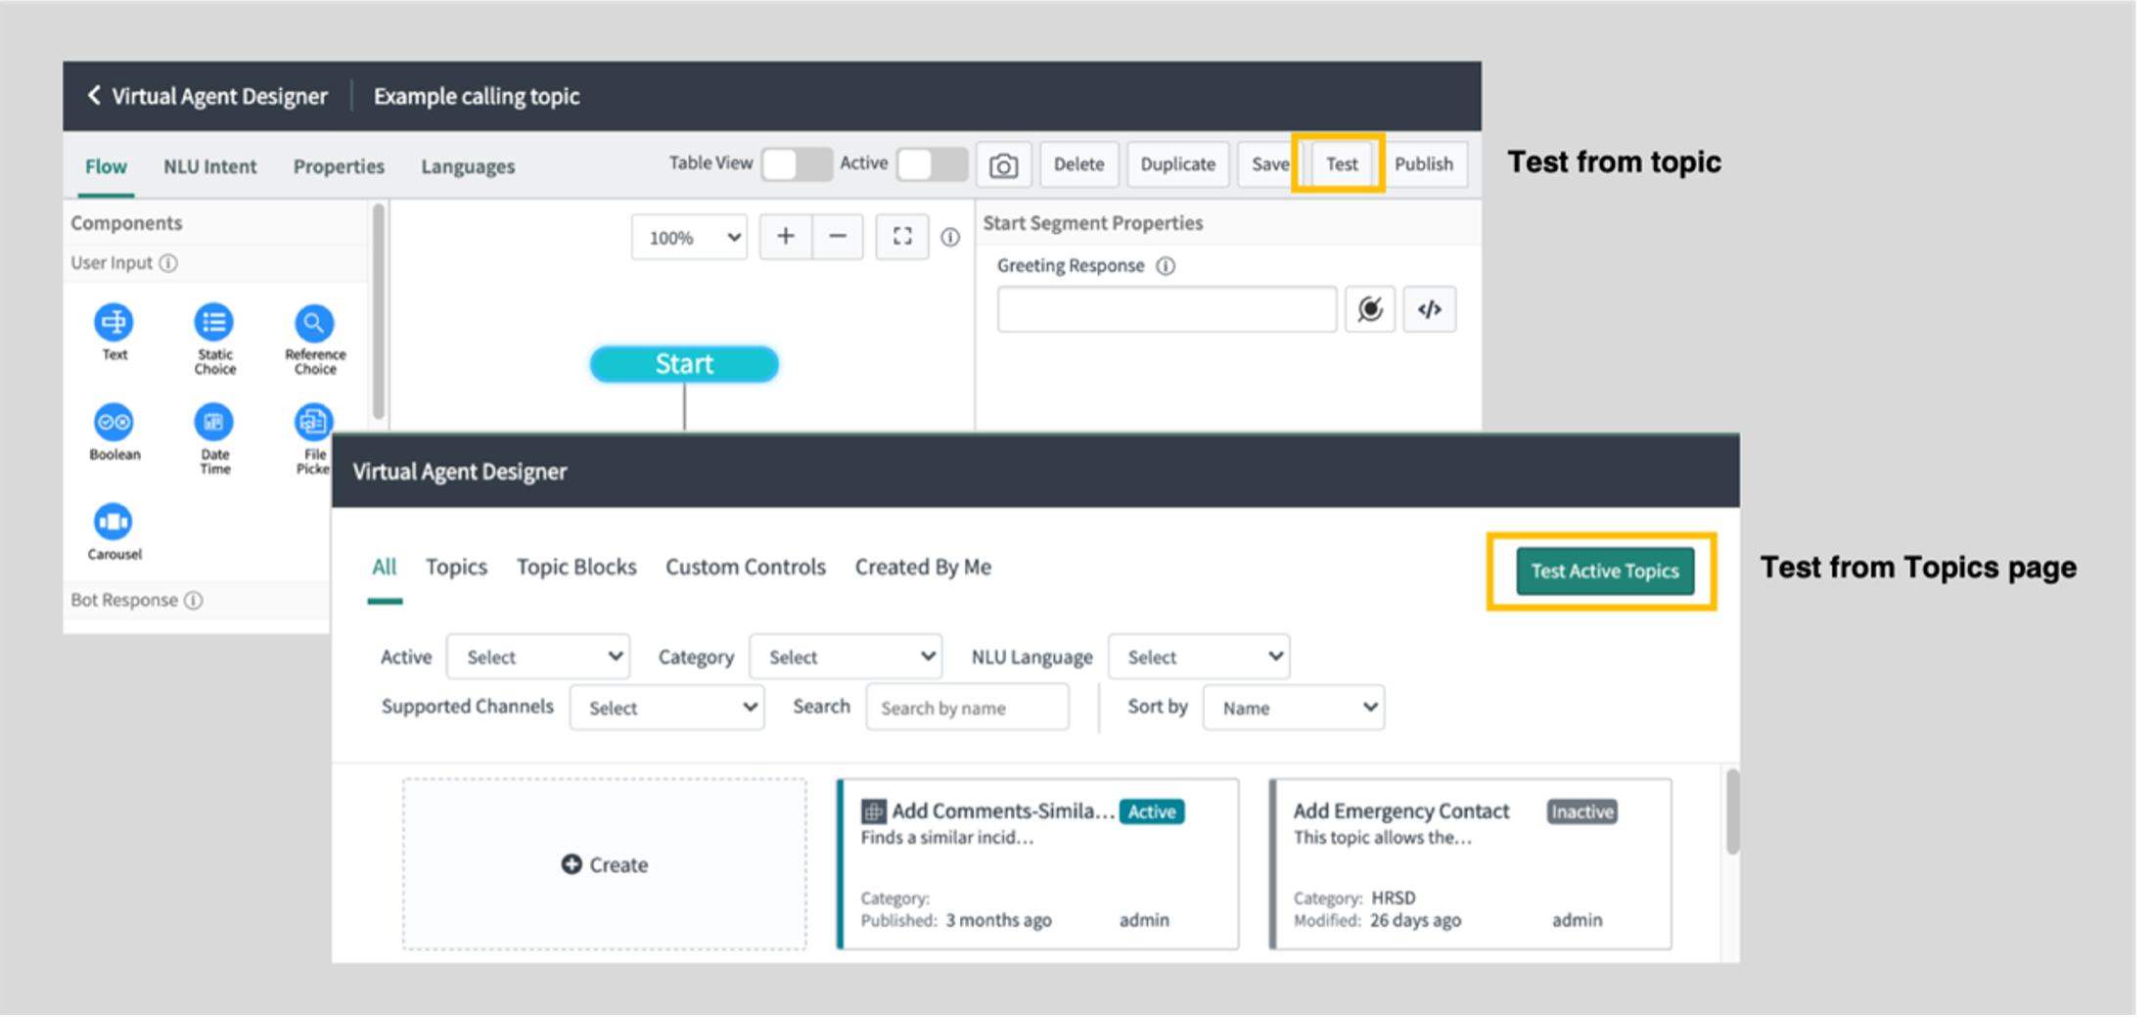Click the 'Example calling topic' title

[477, 96]
